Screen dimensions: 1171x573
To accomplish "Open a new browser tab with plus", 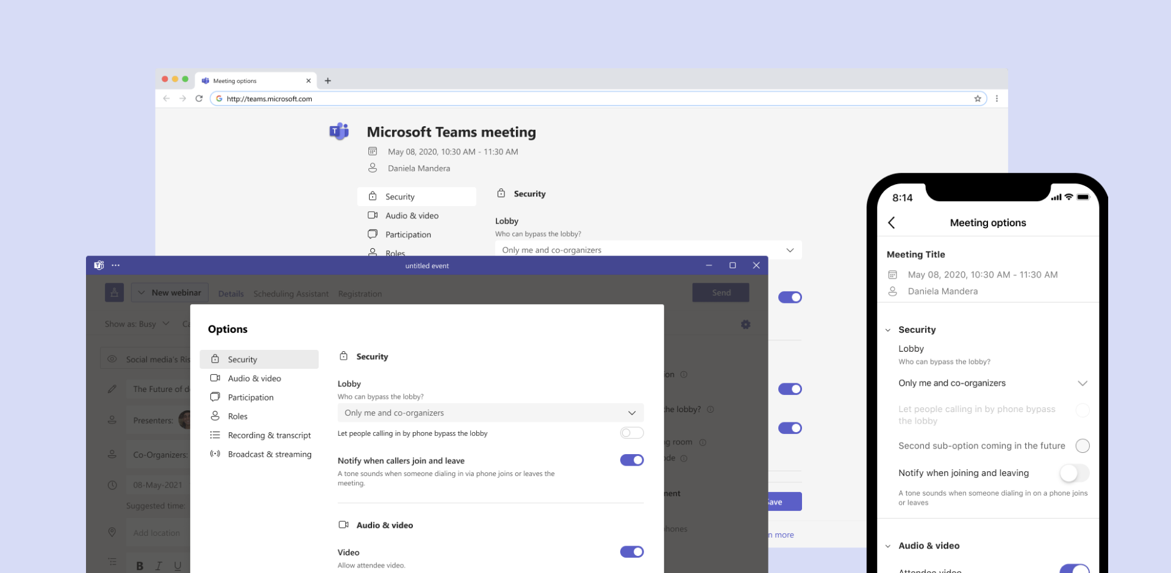I will pos(328,80).
